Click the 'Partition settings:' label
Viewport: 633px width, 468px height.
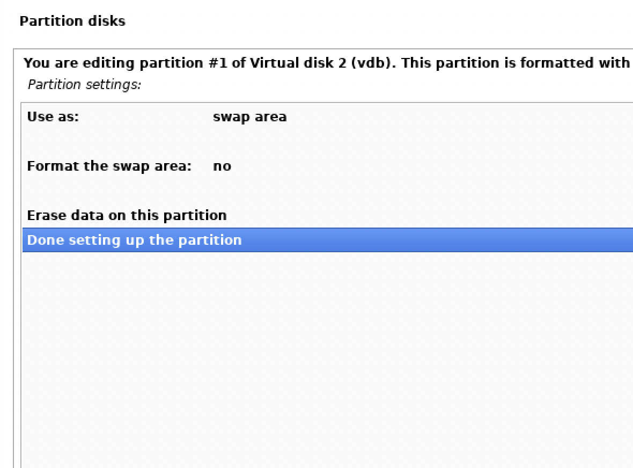pos(84,85)
